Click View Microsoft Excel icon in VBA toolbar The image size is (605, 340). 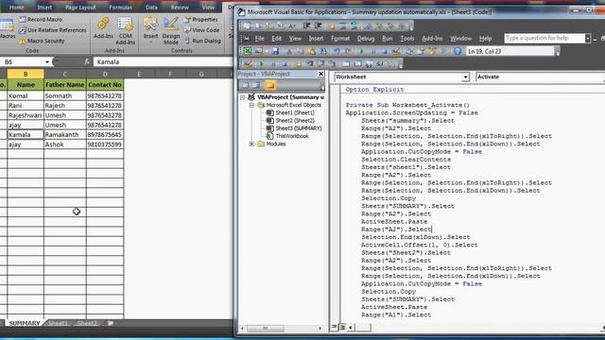248,51
